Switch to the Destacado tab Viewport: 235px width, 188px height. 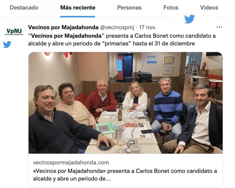click(x=24, y=7)
